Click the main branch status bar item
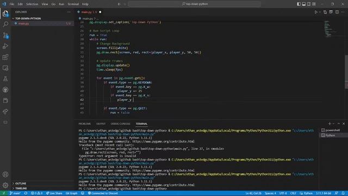This screenshot has height=196, width=348. [x=15, y=193]
